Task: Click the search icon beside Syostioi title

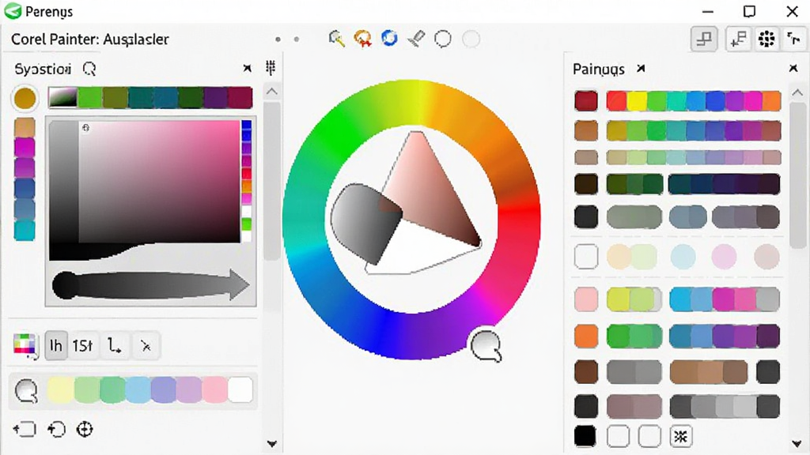Action: tap(89, 69)
